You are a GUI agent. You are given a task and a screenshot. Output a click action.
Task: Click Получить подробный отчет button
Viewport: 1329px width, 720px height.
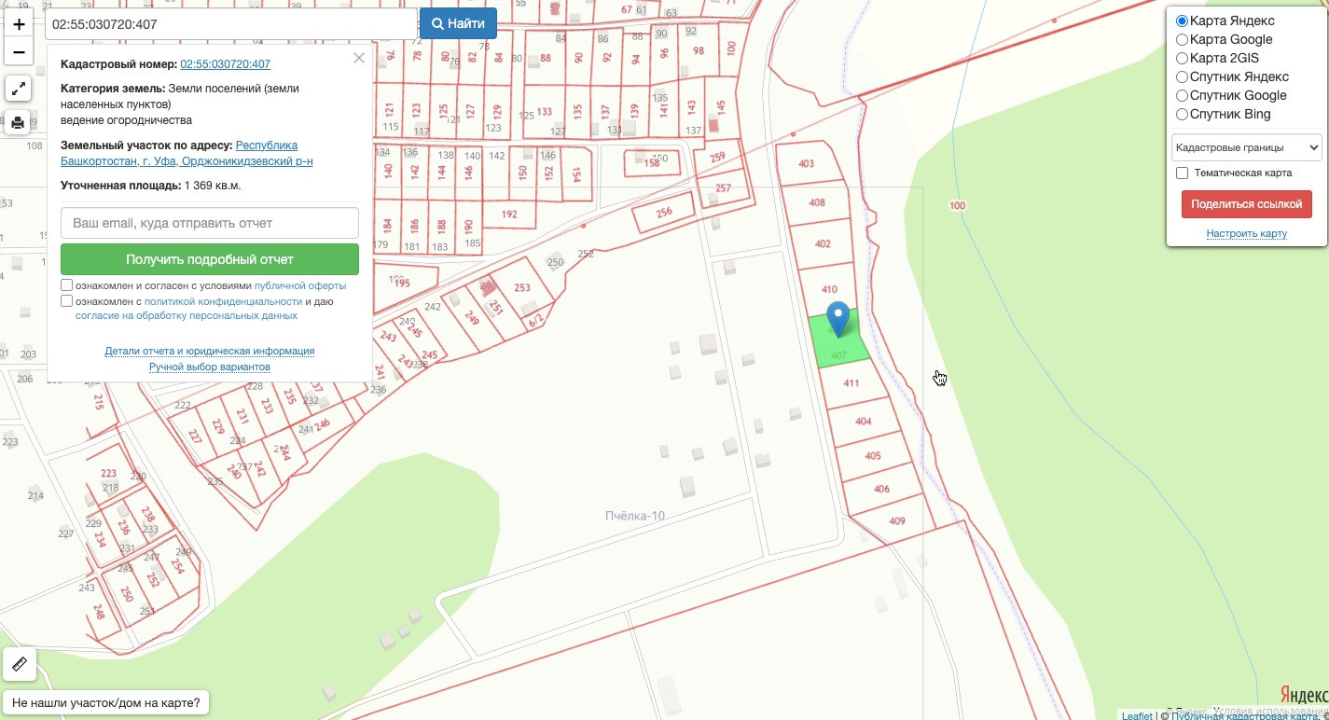tap(210, 259)
